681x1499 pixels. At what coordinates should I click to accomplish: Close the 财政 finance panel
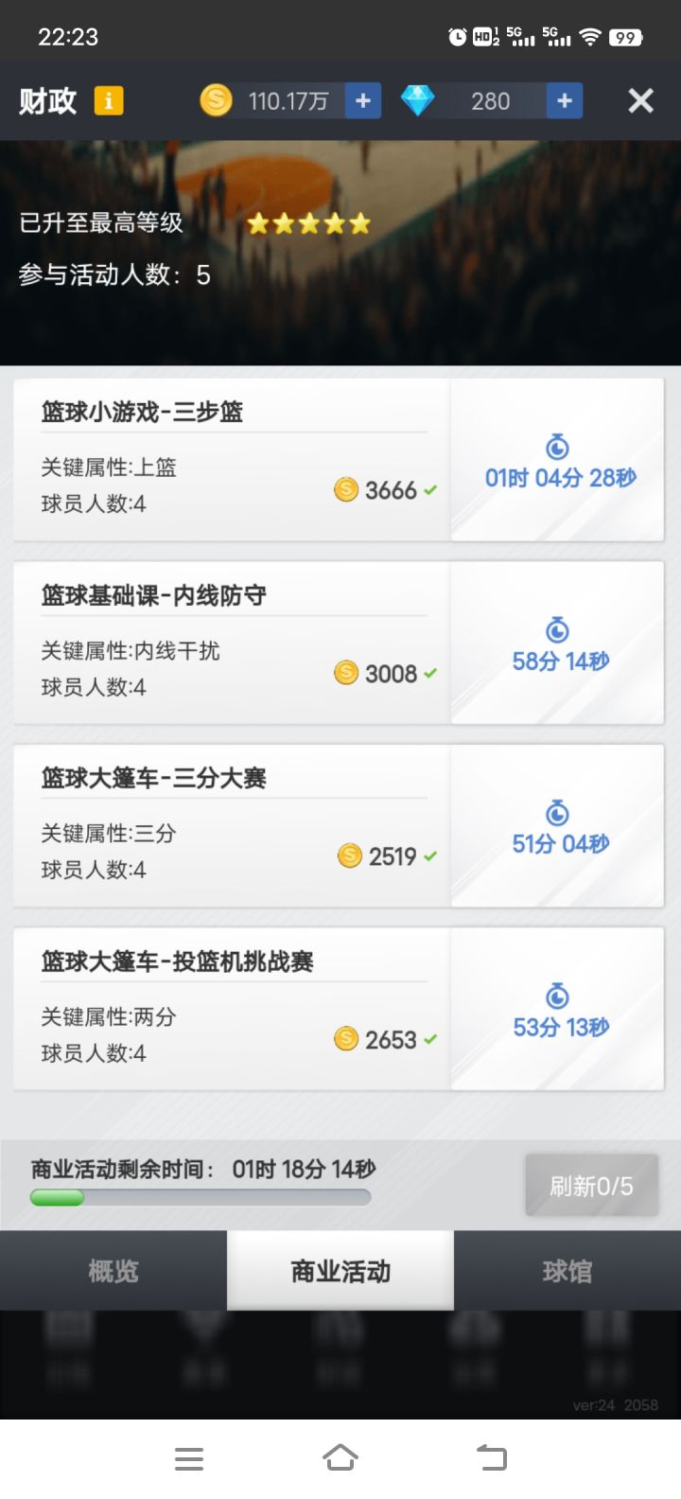tap(640, 100)
